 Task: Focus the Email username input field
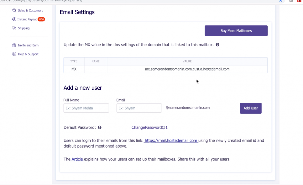(x=139, y=108)
